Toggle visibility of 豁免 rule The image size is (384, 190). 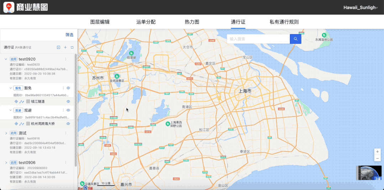pos(68,88)
